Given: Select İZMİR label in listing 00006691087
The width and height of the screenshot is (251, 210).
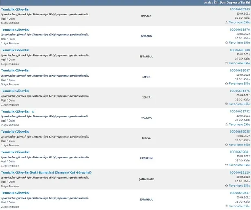Looking at the screenshot, I should click(x=146, y=77).
